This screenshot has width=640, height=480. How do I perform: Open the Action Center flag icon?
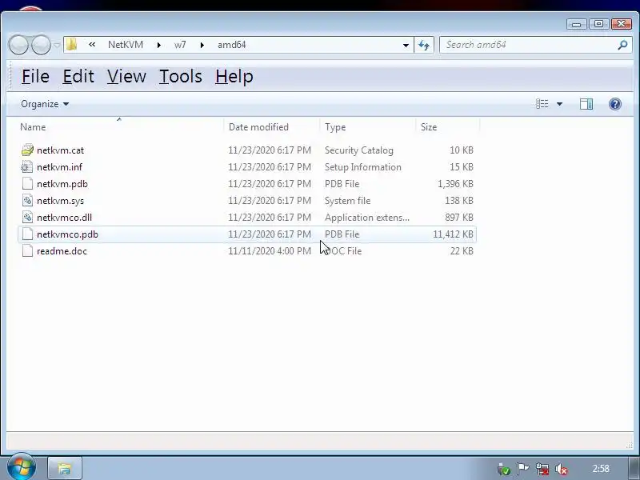522,469
